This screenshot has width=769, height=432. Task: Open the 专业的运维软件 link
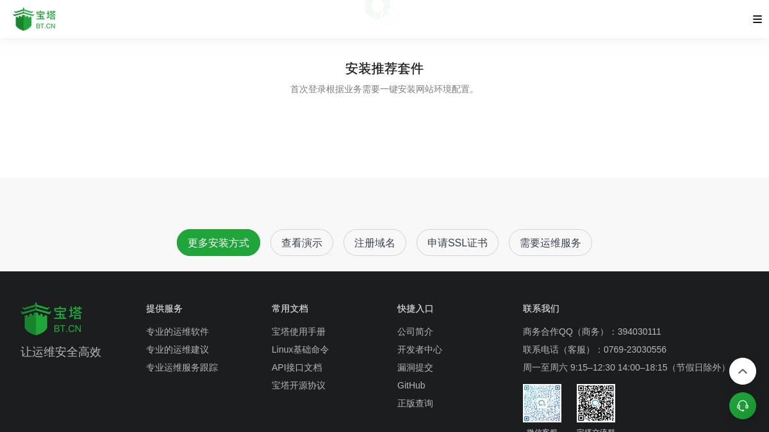coord(178,332)
